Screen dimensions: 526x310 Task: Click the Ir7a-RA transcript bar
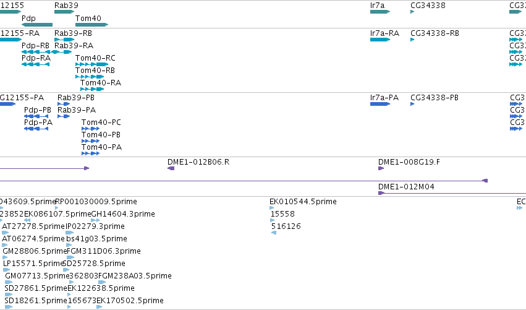(x=380, y=40)
